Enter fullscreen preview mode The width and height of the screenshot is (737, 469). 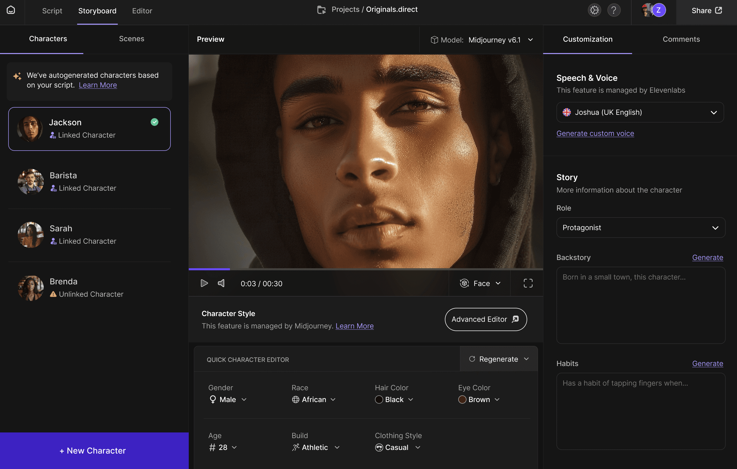(x=528, y=283)
